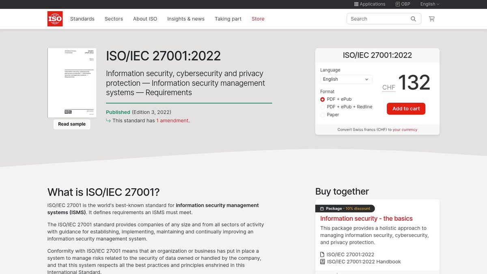The image size is (487, 274).
Task: Select the PDF + ePub + Redline format
Action: (323, 107)
